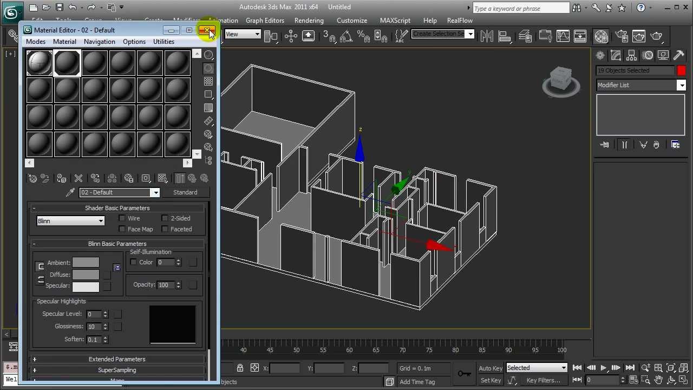Click Select by Material icon
This screenshot has width=693, height=390.
tap(208, 147)
